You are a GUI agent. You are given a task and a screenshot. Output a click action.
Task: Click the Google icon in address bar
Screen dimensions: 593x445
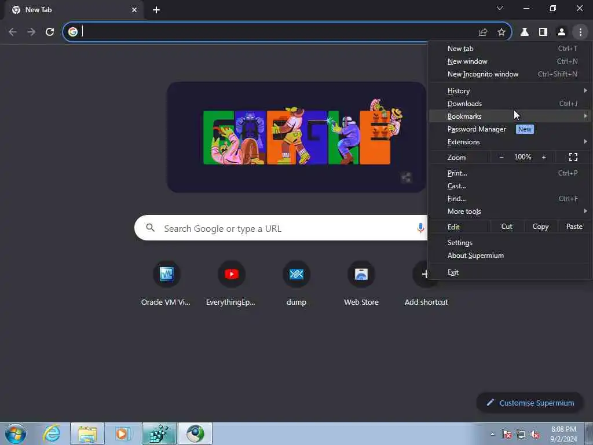(73, 32)
